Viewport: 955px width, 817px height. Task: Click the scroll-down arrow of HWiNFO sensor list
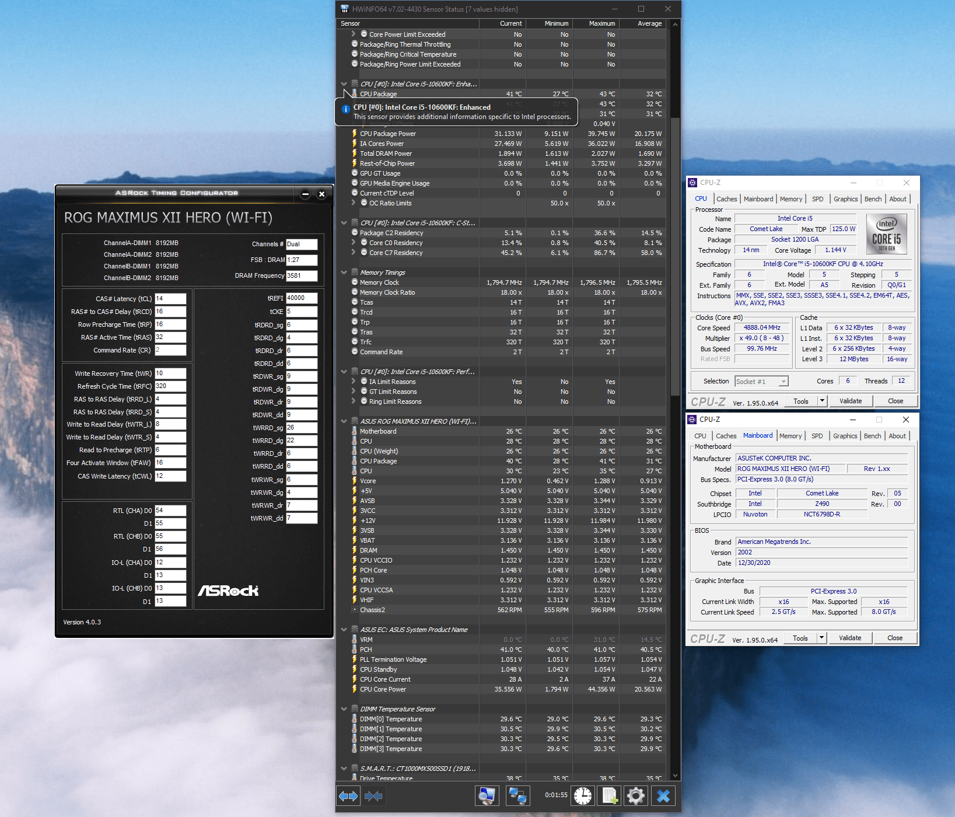[x=675, y=776]
